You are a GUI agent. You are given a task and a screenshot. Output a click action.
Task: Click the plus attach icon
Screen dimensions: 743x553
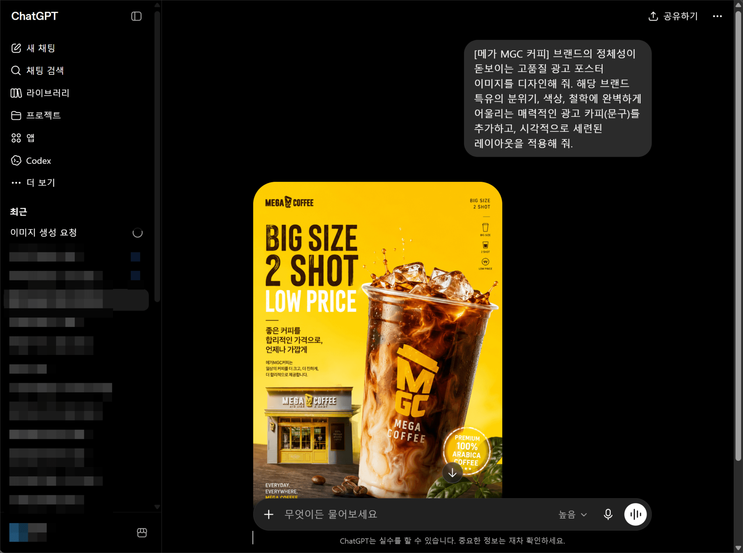(269, 514)
